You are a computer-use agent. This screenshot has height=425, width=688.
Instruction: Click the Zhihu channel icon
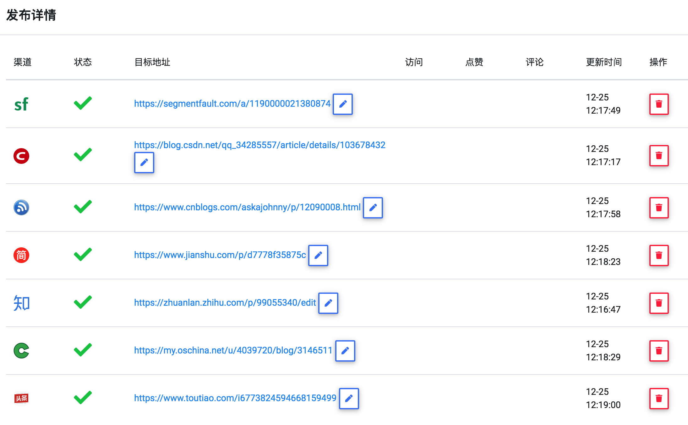pyautogui.click(x=21, y=303)
